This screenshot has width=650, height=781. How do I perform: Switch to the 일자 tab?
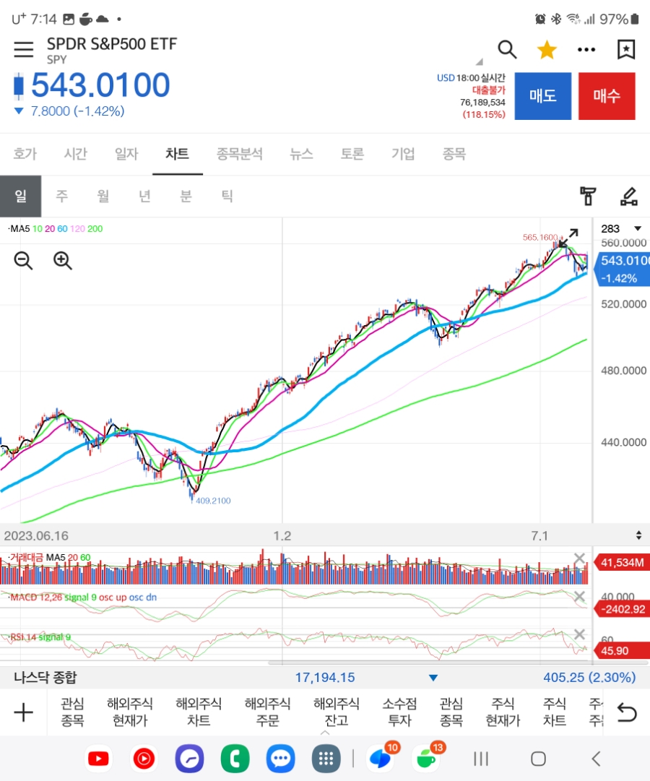pos(126,153)
